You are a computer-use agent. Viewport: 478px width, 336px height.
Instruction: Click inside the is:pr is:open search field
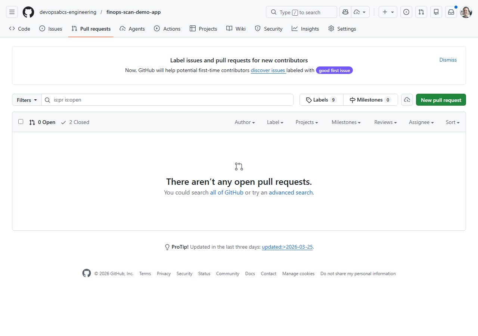167,100
